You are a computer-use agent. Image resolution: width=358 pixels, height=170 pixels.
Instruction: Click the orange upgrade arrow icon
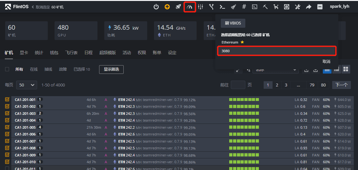pyautogui.click(x=167, y=7)
